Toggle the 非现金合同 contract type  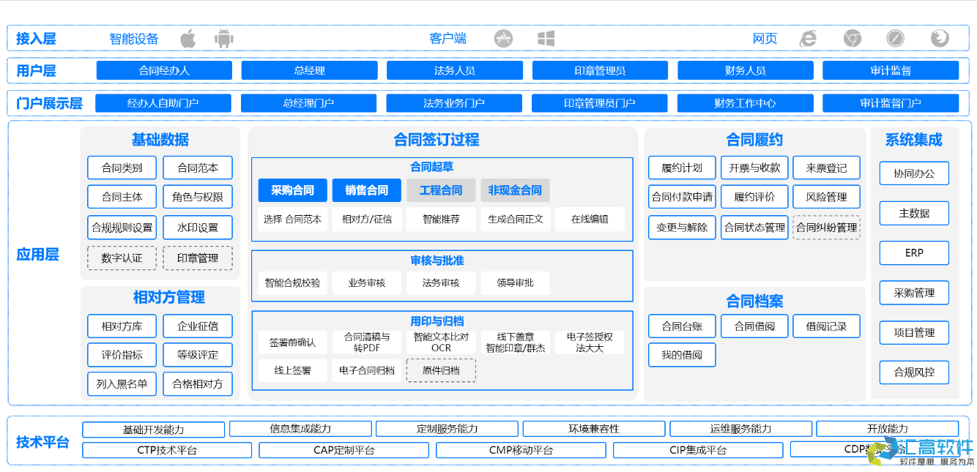pos(515,190)
